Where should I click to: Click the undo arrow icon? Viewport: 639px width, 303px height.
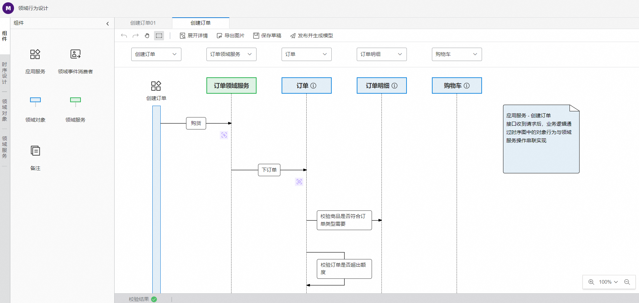pos(124,36)
